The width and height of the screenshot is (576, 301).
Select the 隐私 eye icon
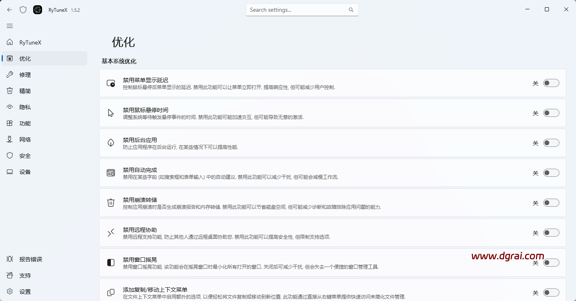[10, 107]
